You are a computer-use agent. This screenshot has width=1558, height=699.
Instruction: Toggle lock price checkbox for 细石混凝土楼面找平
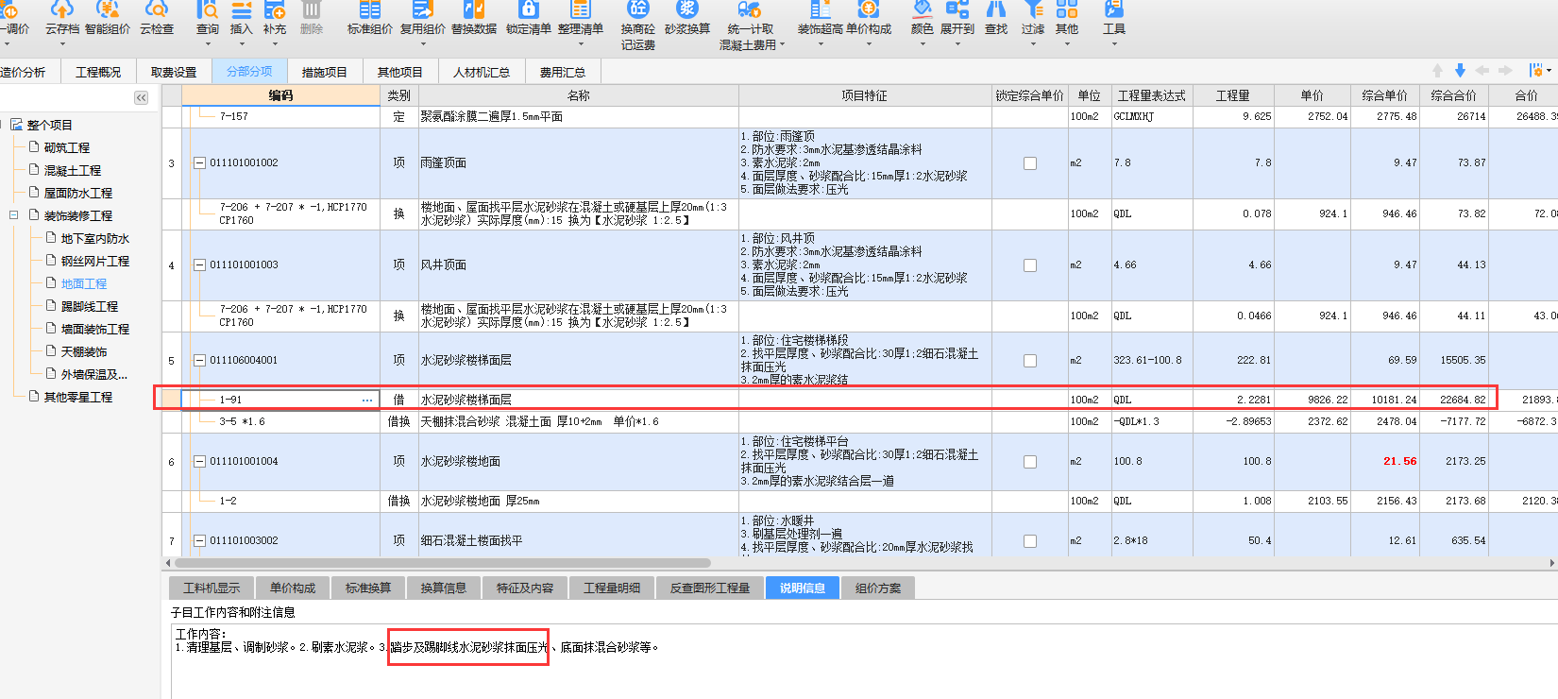1030,541
